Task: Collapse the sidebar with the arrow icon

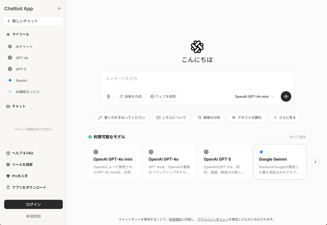Action: click(60, 8)
